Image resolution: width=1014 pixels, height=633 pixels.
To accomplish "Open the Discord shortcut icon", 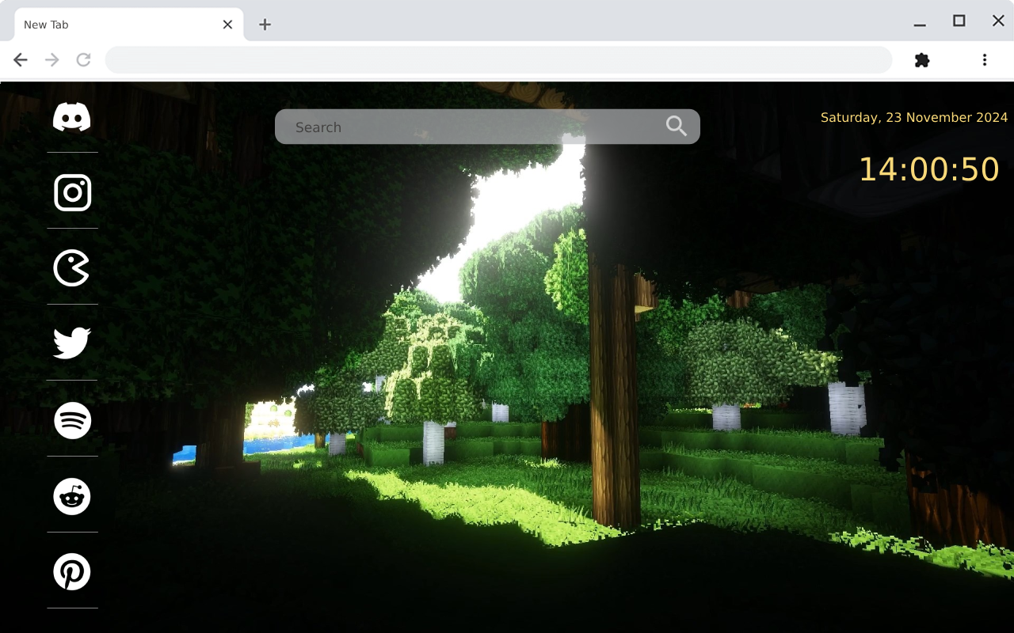I will coord(72,117).
